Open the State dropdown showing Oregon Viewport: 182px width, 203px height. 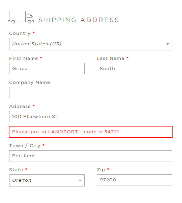coord(47,180)
